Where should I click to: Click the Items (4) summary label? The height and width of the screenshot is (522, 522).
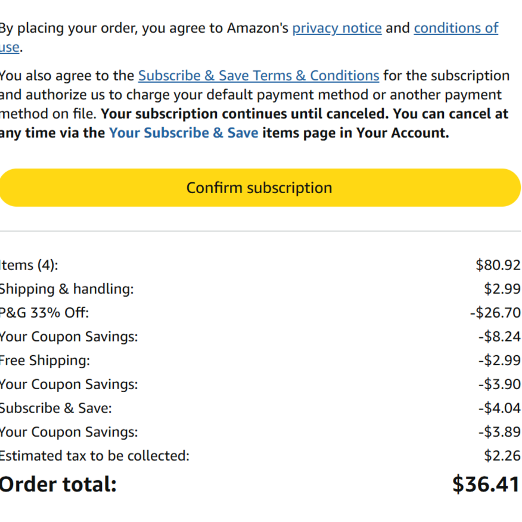pos(29,265)
